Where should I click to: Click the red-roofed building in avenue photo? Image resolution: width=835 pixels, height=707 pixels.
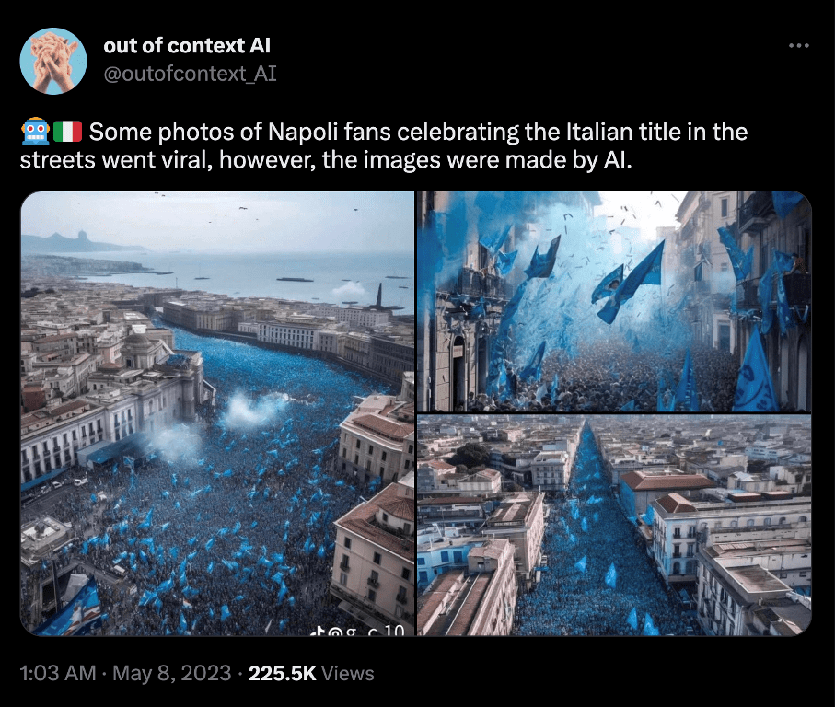click(666, 483)
